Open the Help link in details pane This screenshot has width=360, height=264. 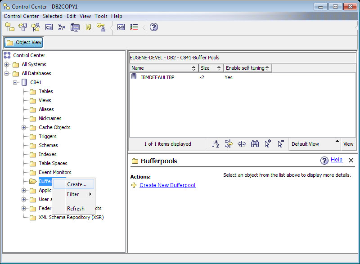(x=336, y=160)
